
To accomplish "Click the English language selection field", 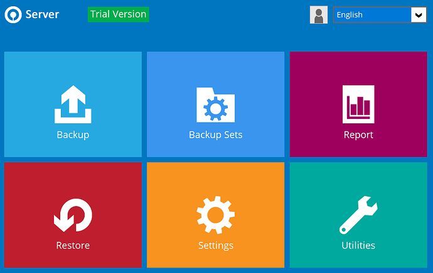I will click(372, 15).
